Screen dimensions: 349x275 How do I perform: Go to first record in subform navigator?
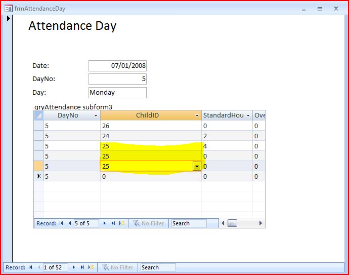(x=62, y=223)
